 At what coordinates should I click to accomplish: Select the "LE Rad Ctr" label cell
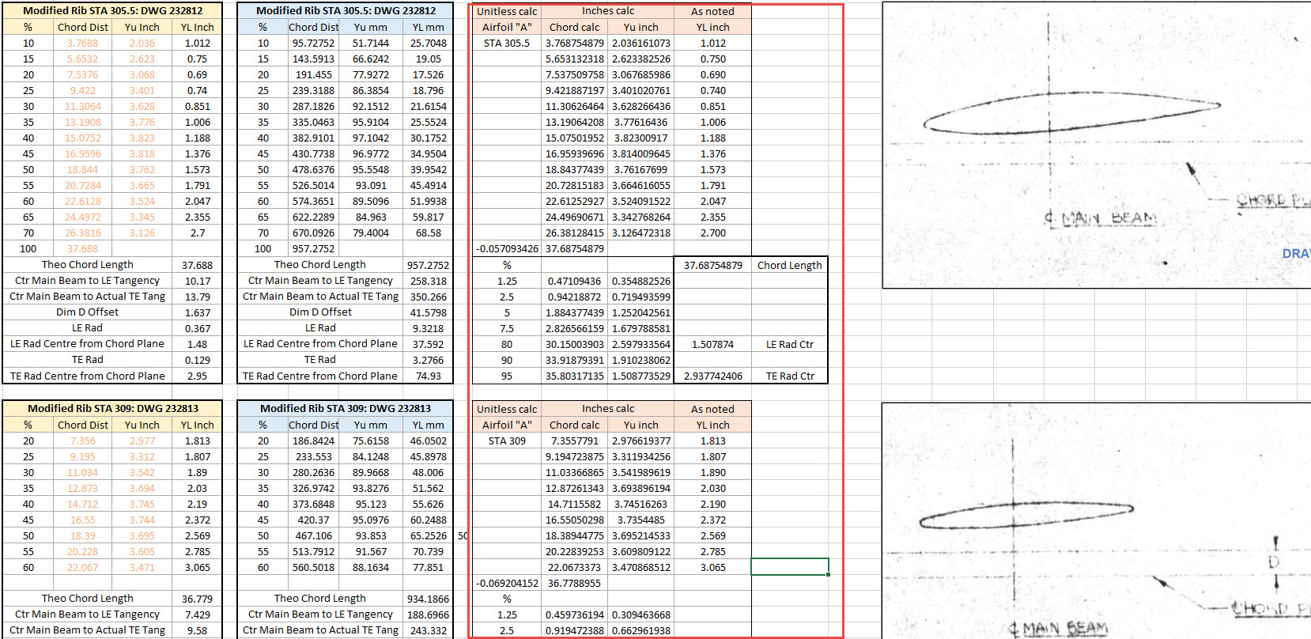pos(789,344)
